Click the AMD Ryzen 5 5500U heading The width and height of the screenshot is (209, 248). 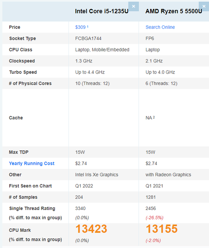pos(174,11)
